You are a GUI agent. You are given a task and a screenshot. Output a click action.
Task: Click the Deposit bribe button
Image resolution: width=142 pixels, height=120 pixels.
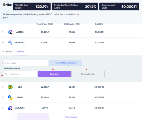pos(88,74)
